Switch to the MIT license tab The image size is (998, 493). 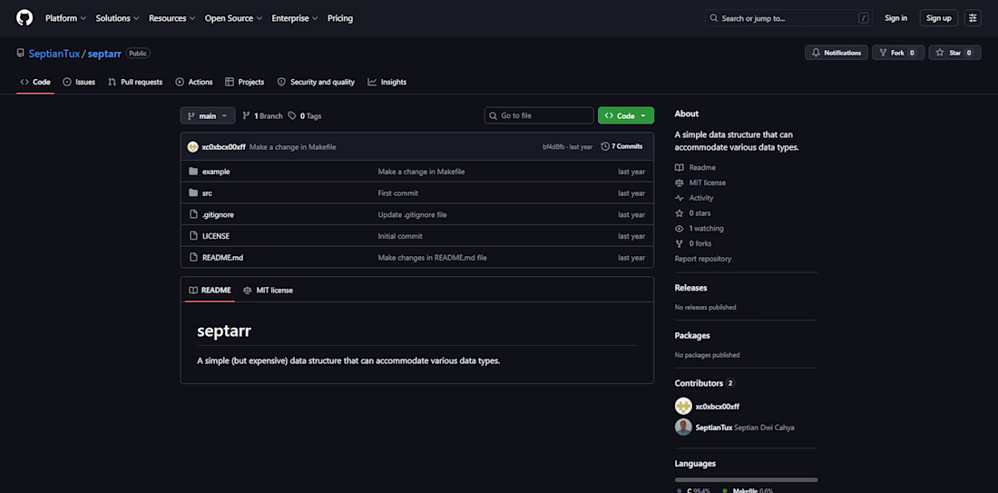coord(268,291)
